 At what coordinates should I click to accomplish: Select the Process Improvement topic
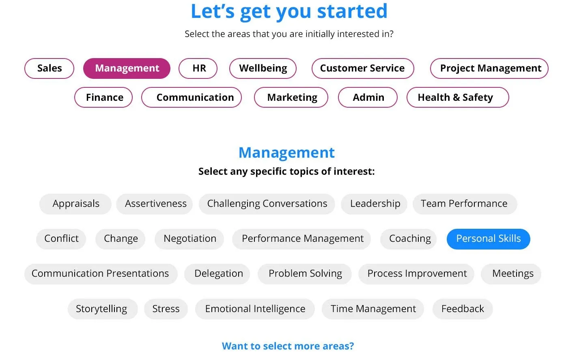pos(416,274)
